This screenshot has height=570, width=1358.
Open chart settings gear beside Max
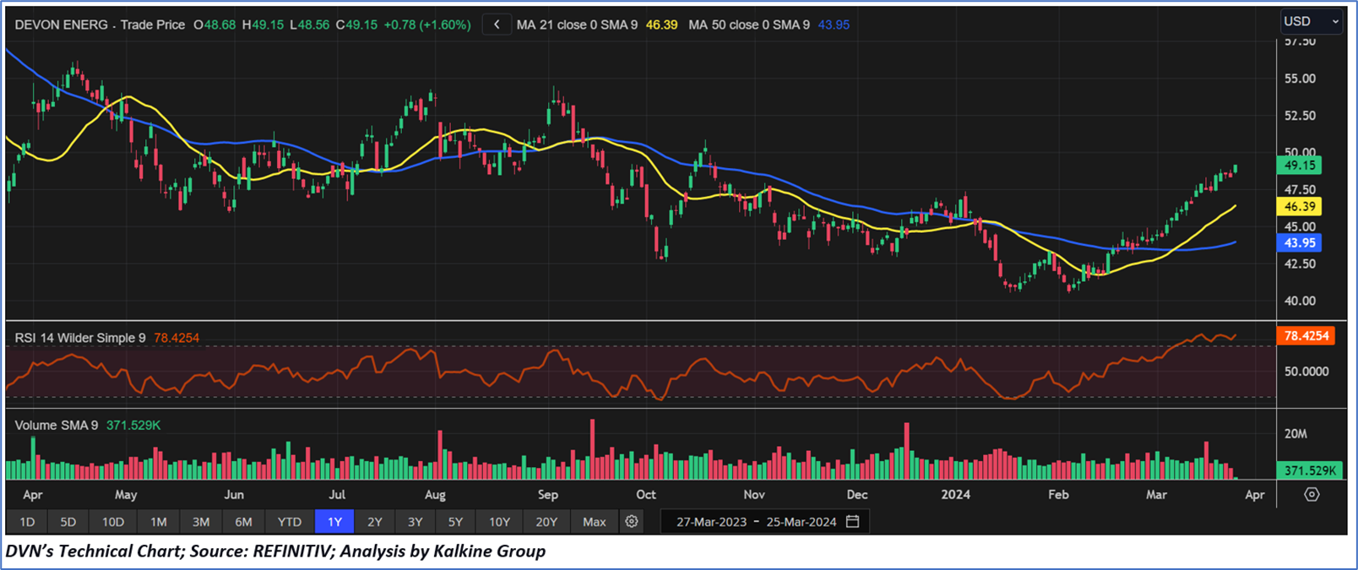(632, 522)
